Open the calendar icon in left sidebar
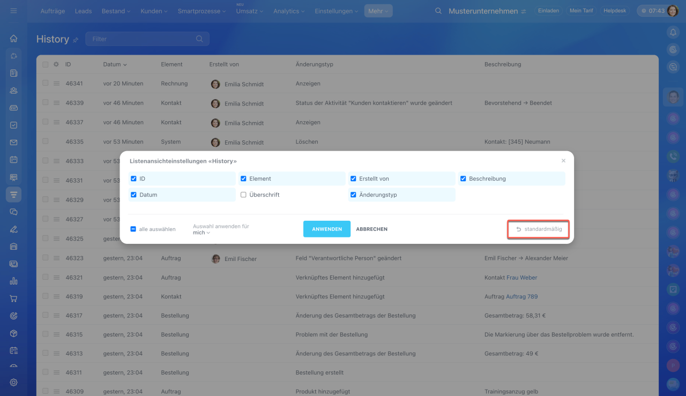 [x=13, y=160]
